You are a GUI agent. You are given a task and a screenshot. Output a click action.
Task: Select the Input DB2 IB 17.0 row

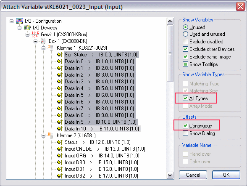pyautogui.click(x=102, y=176)
